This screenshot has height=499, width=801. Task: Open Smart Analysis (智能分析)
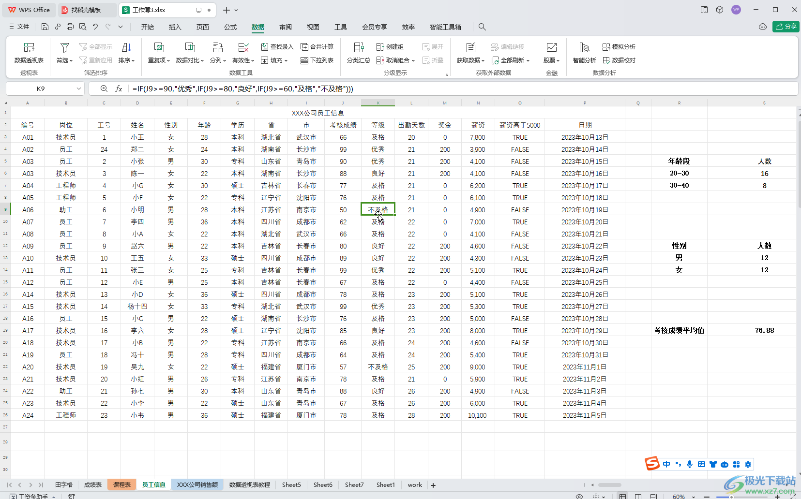coord(584,52)
